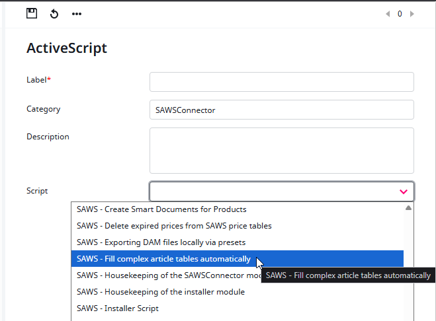Select SAWS - Housekeeping of the installer module
This screenshot has height=321, width=436.
[x=161, y=292]
